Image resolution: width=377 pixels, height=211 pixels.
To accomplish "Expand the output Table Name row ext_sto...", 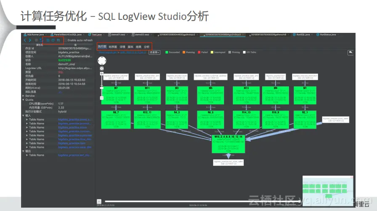I will click(x=27, y=155).
